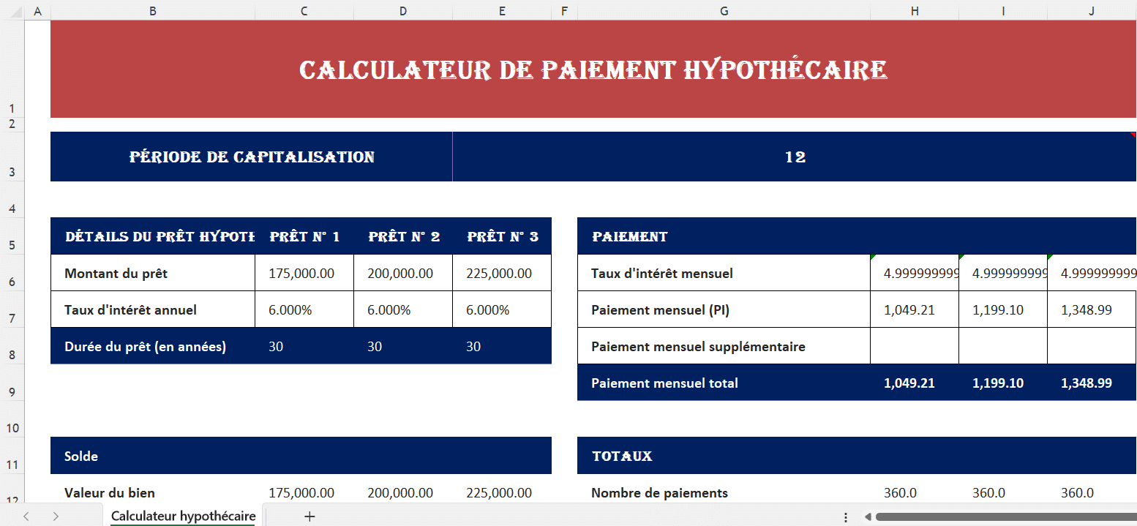Add a new worksheet with the plus icon
Viewport: 1137px width, 526px height.
click(x=309, y=516)
